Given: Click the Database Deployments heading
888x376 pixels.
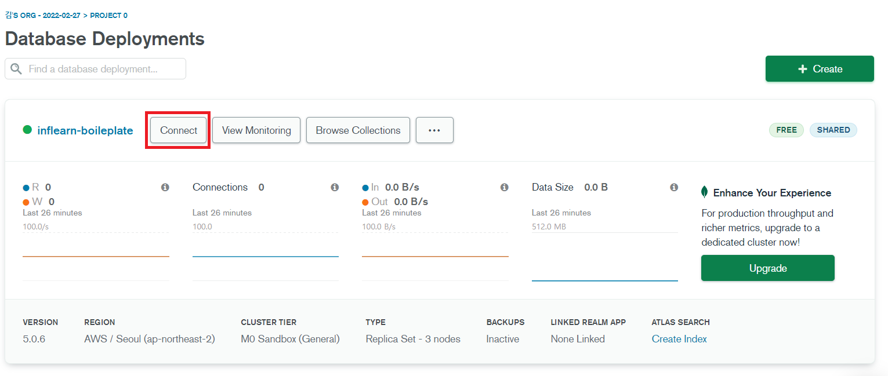Looking at the screenshot, I should click(105, 39).
